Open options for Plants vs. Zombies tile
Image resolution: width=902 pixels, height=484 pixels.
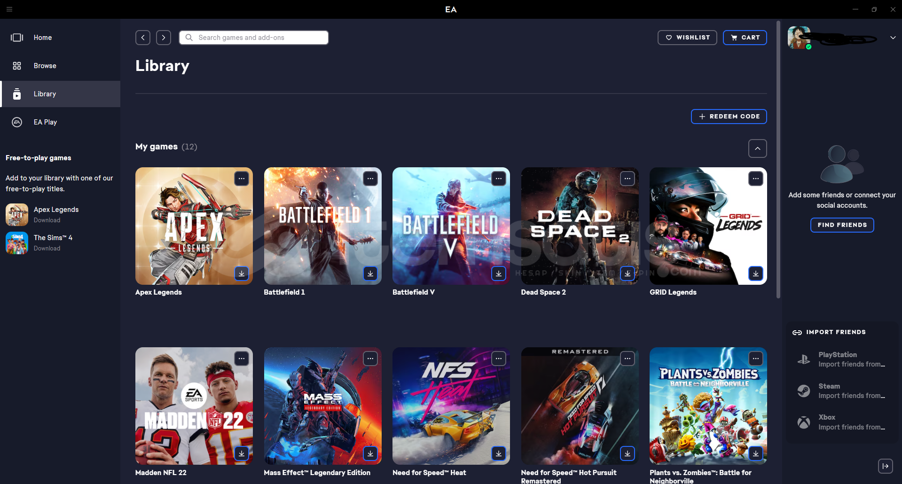756,359
